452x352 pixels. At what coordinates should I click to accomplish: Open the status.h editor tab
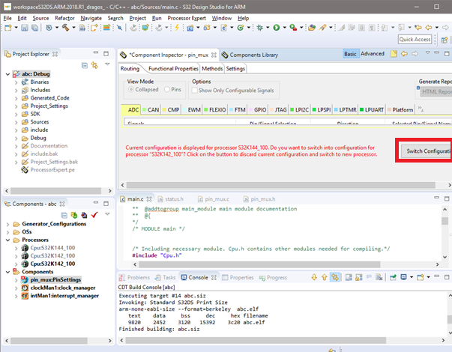[x=171, y=199]
